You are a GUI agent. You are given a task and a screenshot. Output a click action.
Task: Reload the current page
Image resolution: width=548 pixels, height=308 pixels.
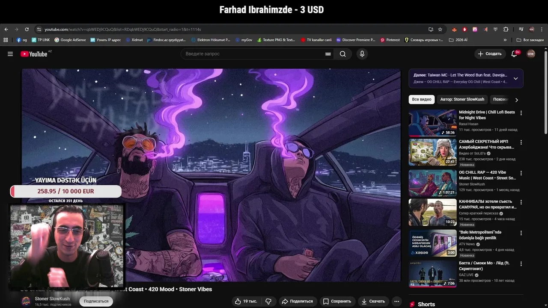[27, 29]
